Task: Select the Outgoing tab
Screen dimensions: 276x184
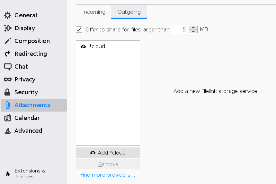Action: [x=129, y=12]
